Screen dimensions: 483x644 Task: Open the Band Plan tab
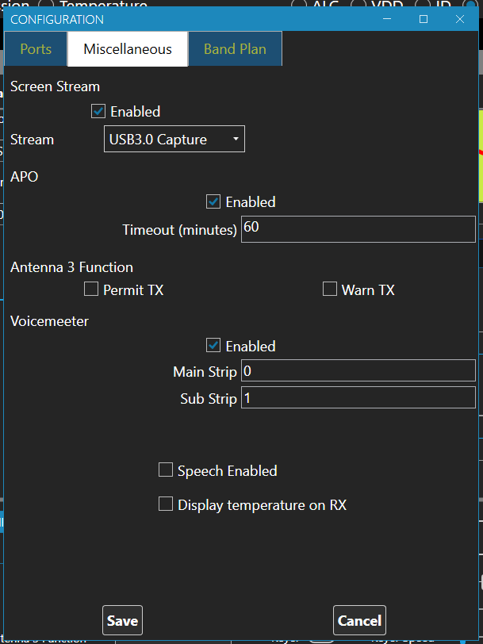tap(235, 49)
